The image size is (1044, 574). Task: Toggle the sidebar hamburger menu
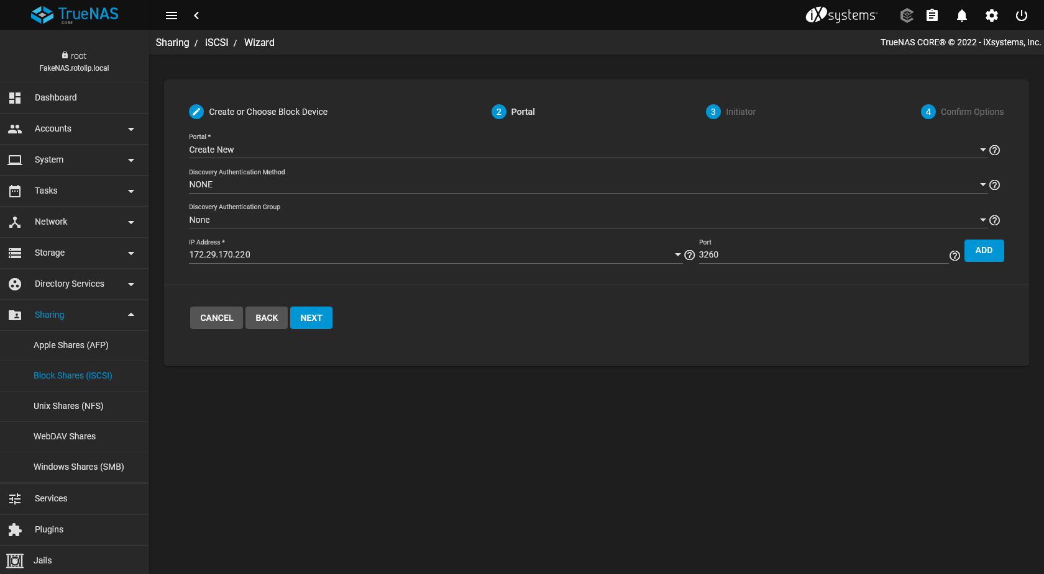click(172, 15)
